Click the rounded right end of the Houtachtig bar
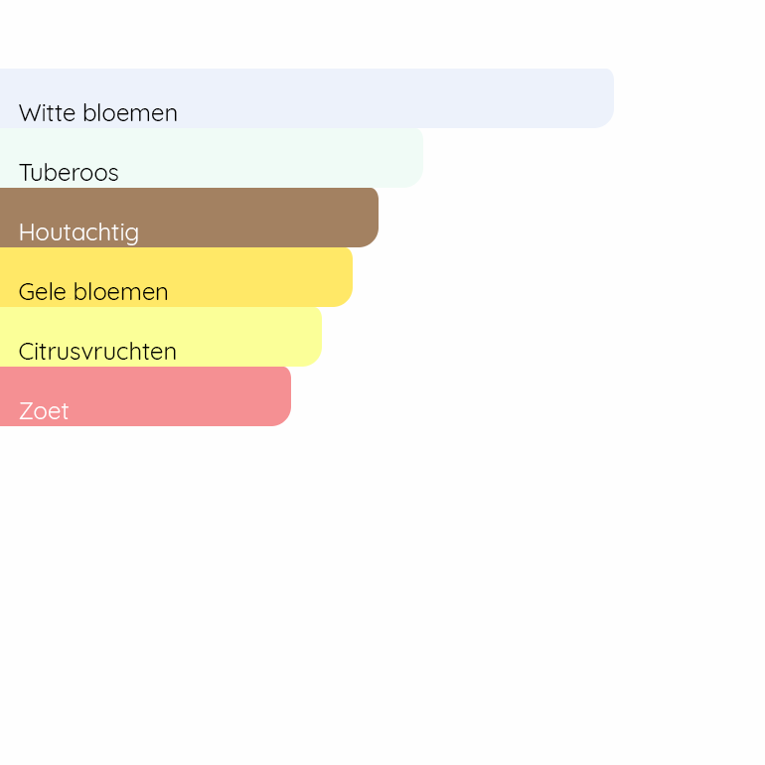Image resolution: width=765 pixels, height=765 pixels. point(367,218)
